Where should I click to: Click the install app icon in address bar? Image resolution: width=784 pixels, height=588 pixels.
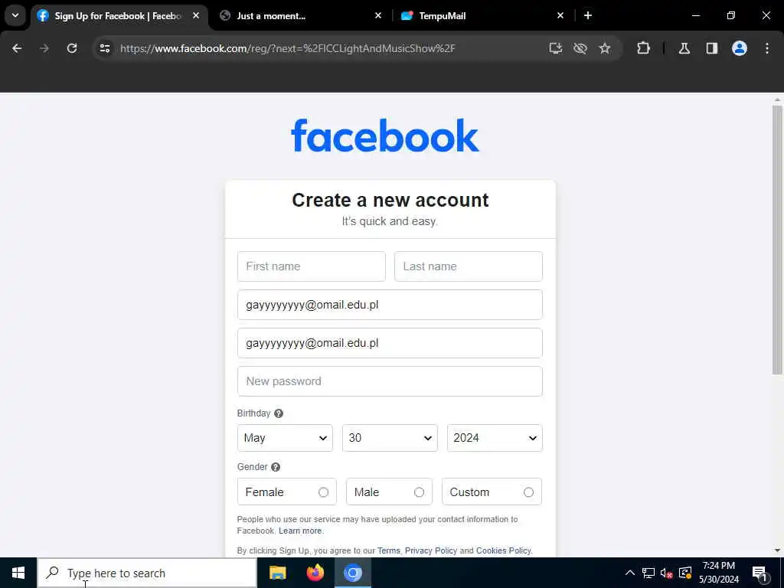[556, 48]
